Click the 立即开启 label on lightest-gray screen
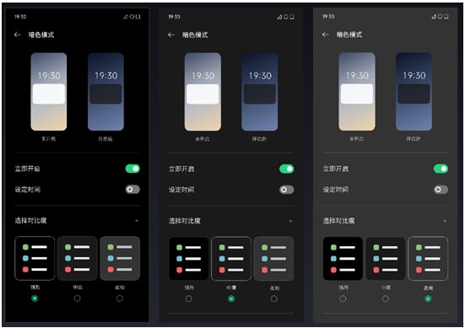This screenshot has width=465, height=328. click(x=335, y=169)
